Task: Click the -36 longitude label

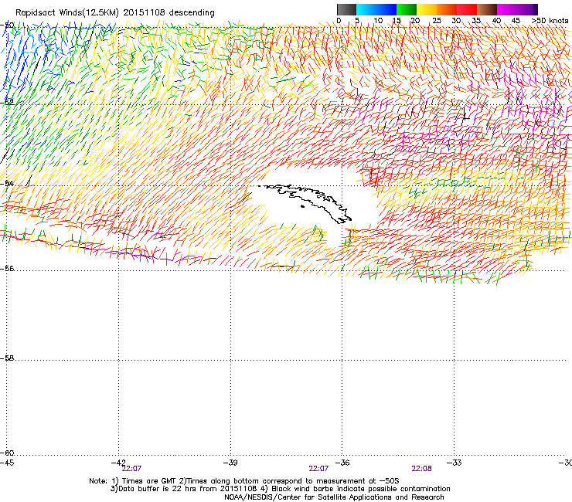Action: click(x=342, y=463)
